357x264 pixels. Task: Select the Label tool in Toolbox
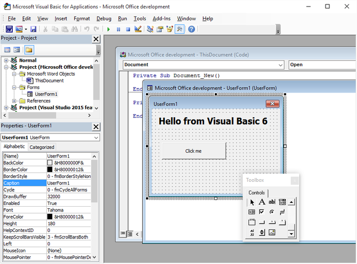coord(262,202)
